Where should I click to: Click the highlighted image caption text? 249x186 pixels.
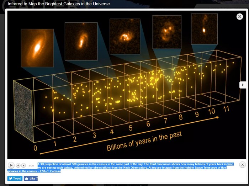[x=132, y=168]
